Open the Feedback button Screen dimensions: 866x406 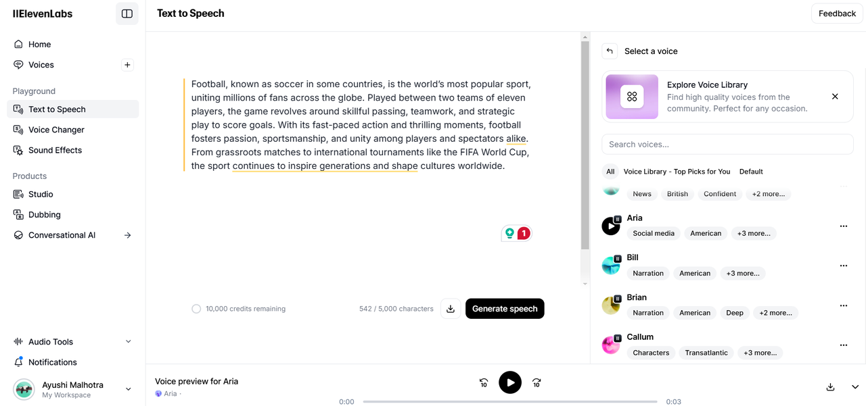837,14
